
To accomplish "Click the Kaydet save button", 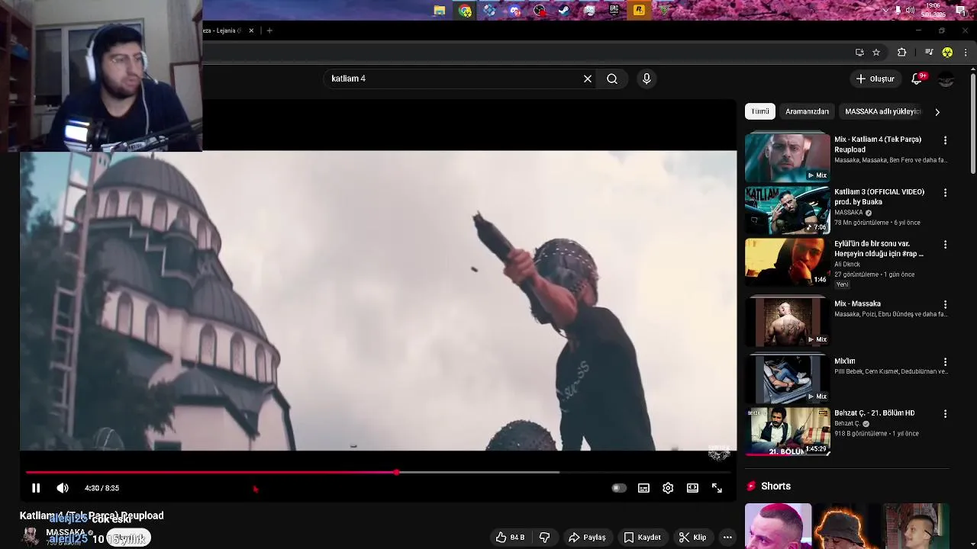I will tap(642, 538).
